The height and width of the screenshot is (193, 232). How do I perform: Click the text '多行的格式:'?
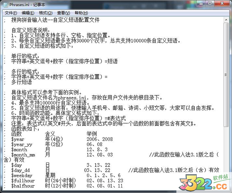tap(25, 72)
